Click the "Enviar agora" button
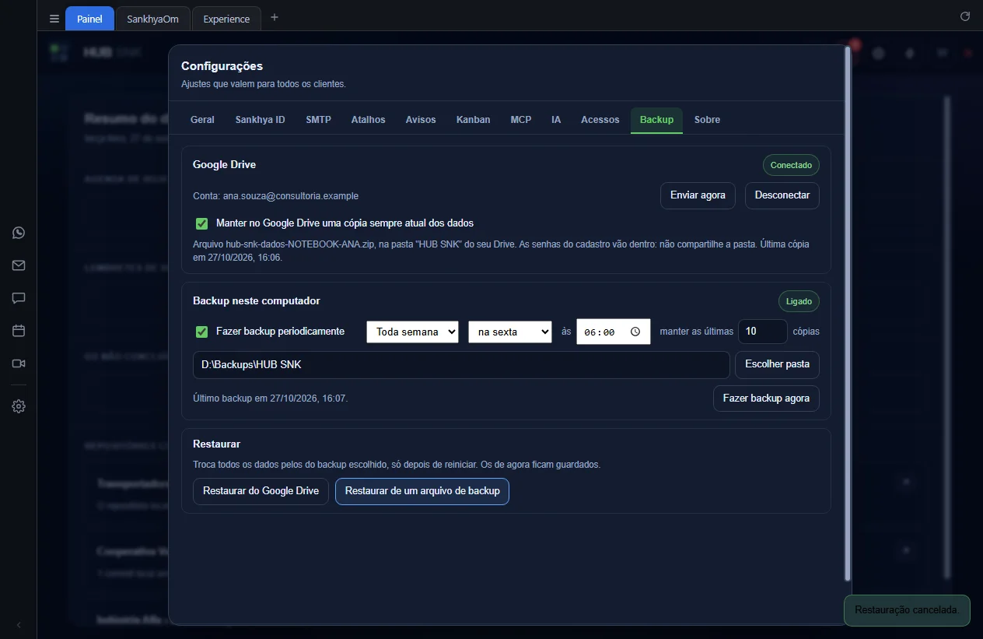Image resolution: width=983 pixels, height=639 pixels. point(698,195)
